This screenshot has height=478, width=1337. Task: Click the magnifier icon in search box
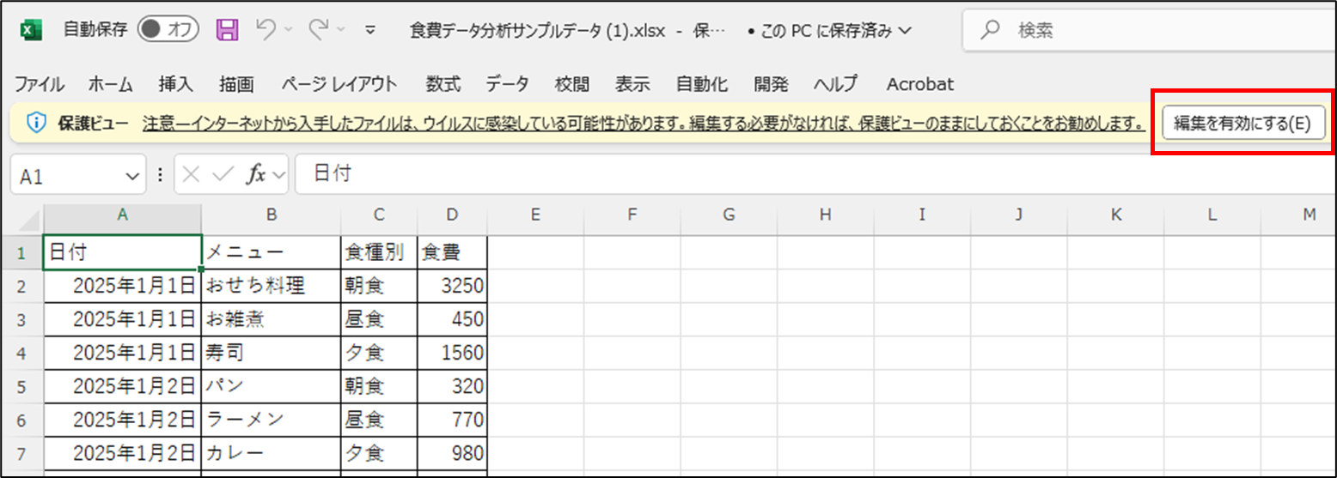click(x=990, y=30)
